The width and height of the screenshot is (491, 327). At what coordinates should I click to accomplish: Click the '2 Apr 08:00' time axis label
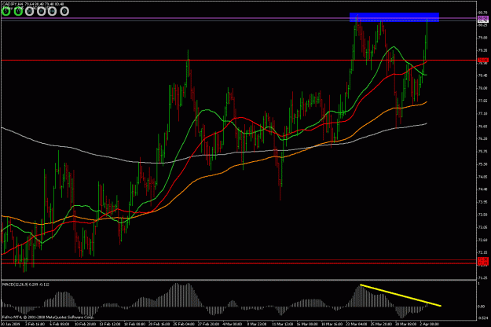point(429,324)
